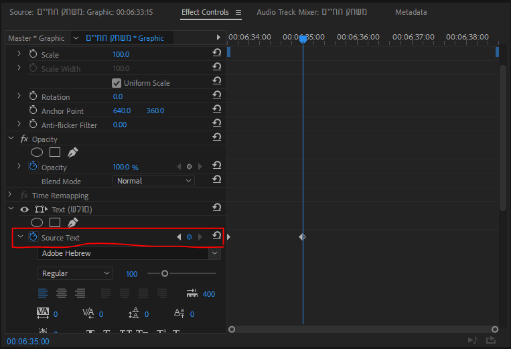The width and height of the screenshot is (511, 349).
Task: Reset the Text layer effect
Action: [x=217, y=207]
